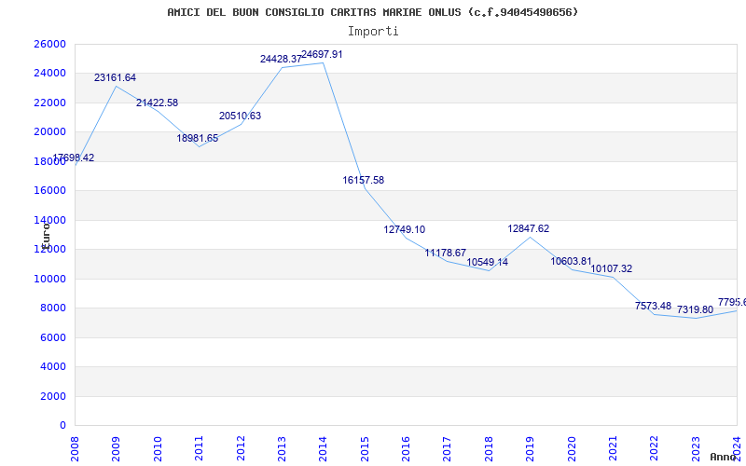Click x-axis year 2013
The image size is (746, 466).
[x=282, y=448]
